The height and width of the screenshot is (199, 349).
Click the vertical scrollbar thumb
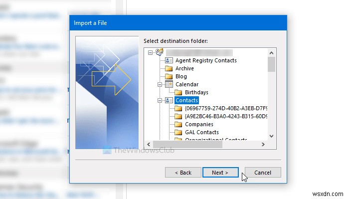click(x=271, y=64)
